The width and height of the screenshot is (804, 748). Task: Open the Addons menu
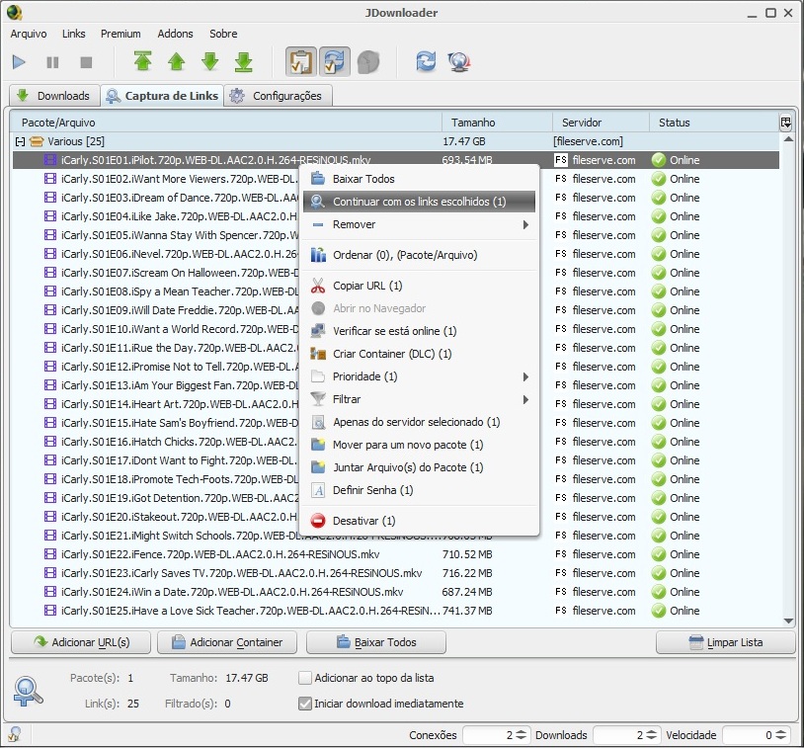[x=176, y=34]
